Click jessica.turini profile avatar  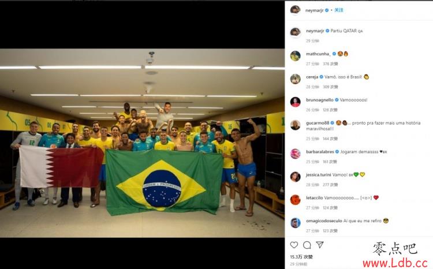coord(295,177)
